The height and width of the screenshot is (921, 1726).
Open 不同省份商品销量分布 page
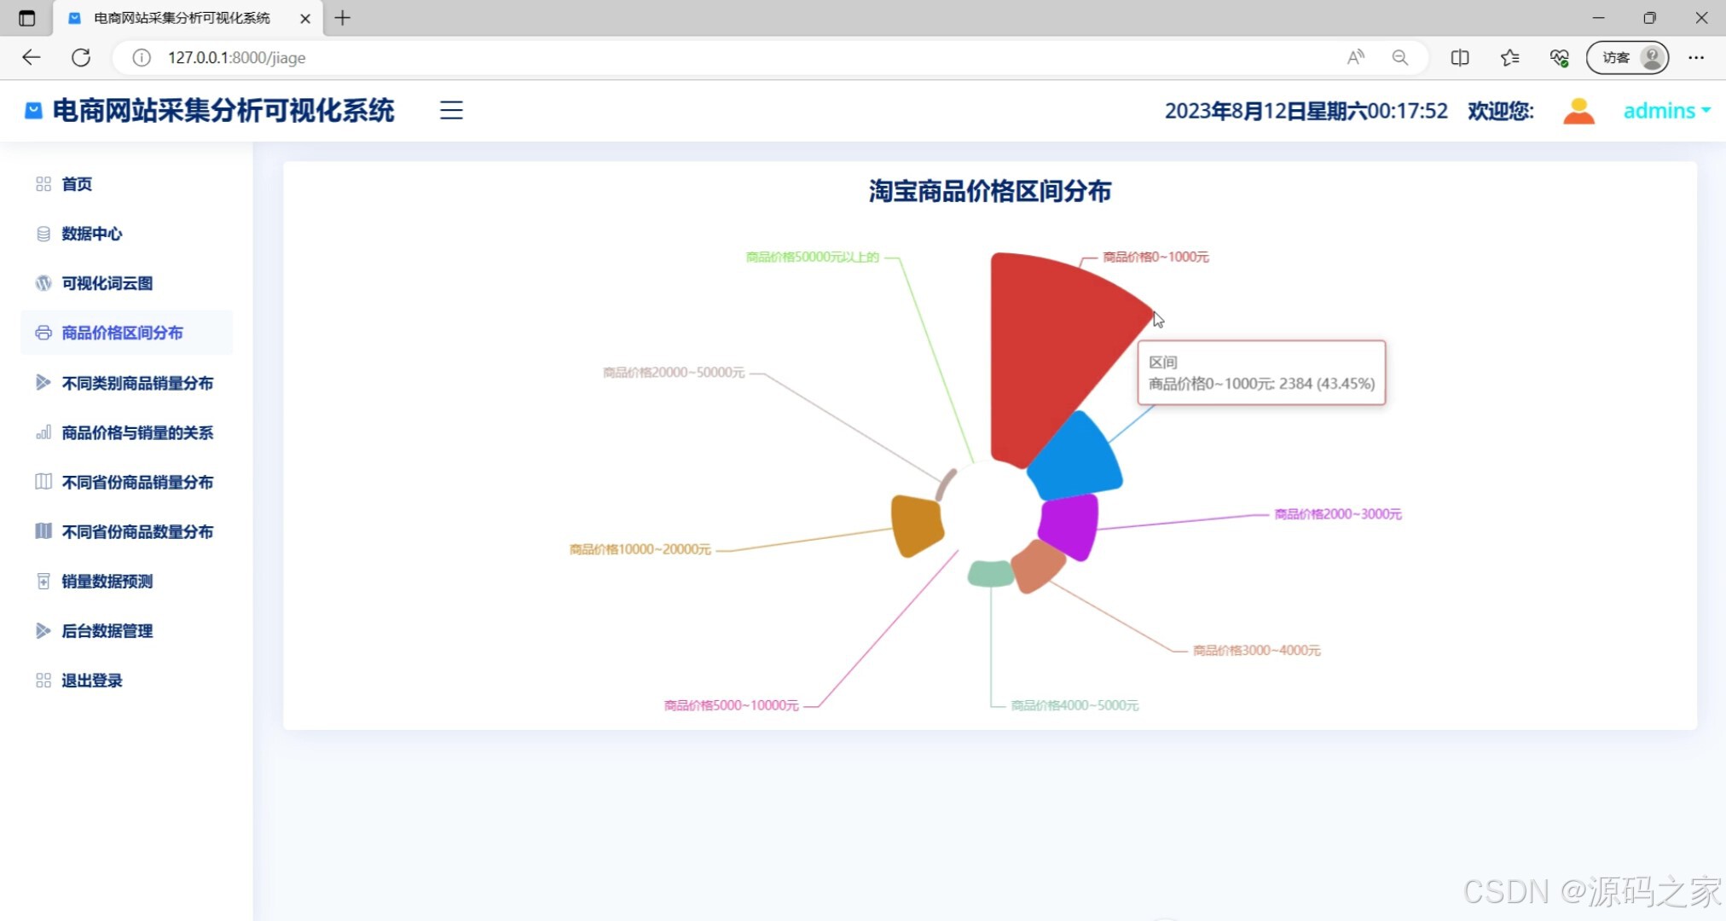136,482
